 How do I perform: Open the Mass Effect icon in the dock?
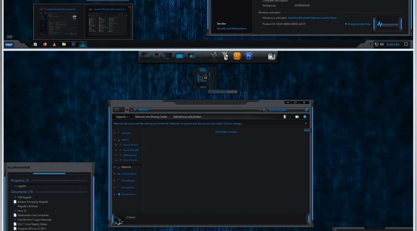point(272,56)
